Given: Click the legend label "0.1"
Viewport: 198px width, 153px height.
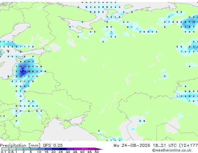Looking at the screenshot, I should (x=3, y=152).
